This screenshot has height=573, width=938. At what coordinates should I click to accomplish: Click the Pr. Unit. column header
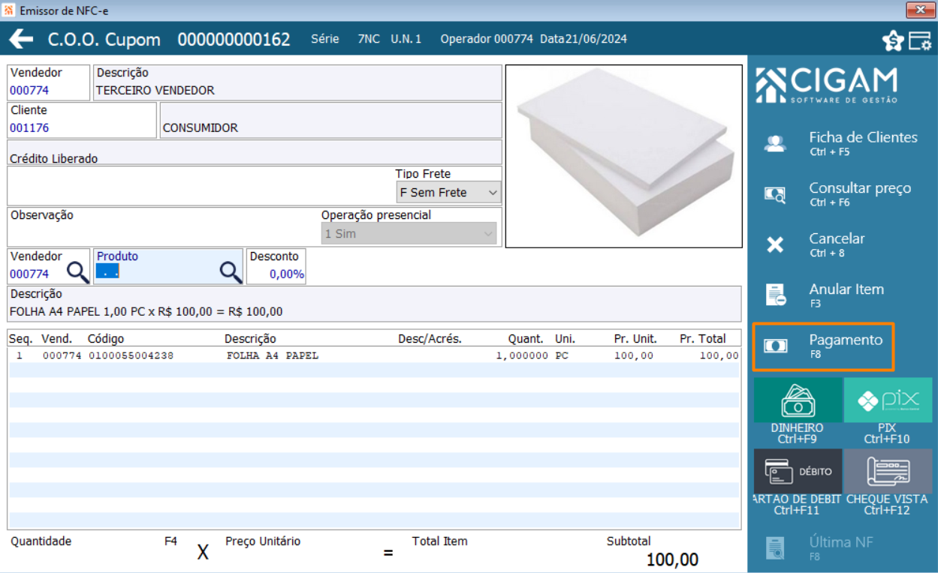point(635,339)
